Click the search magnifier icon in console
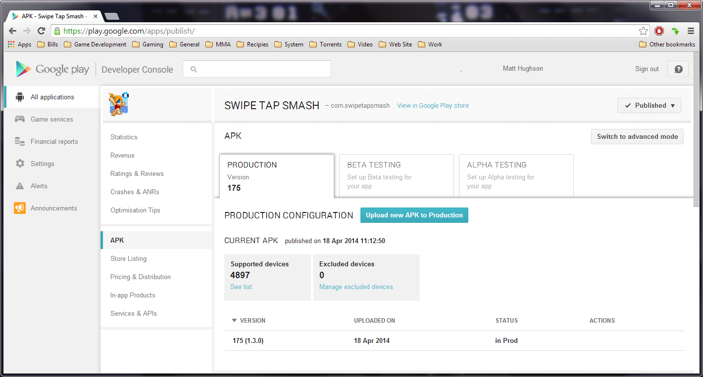 click(194, 70)
